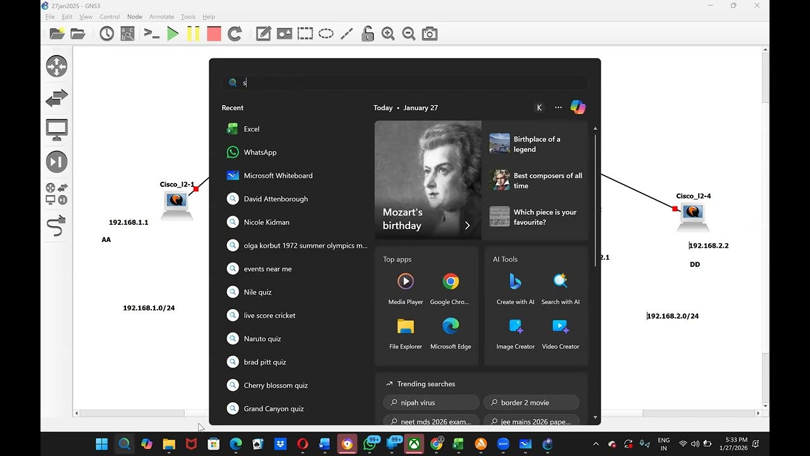
Task: Select live score cricket recent search
Action: [294, 315]
